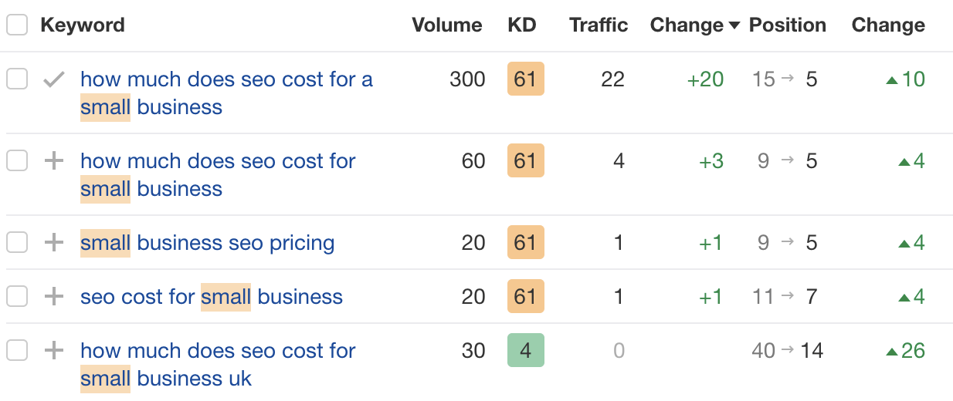Screen dimensions: 953x401
Task: Click the up-arrow position change 10
Action: [905, 79]
